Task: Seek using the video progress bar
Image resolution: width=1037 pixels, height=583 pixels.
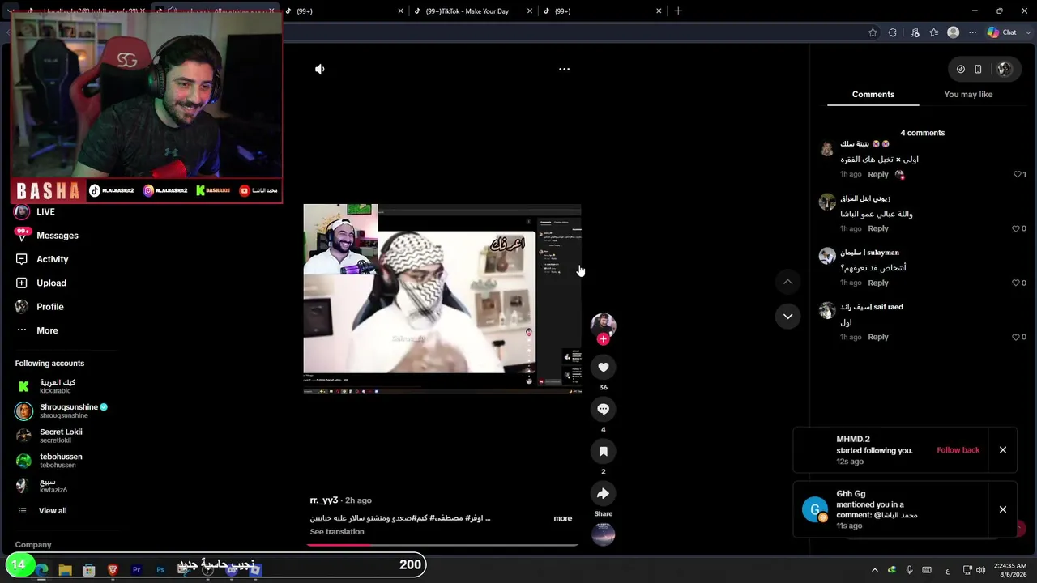Action: coord(442,545)
